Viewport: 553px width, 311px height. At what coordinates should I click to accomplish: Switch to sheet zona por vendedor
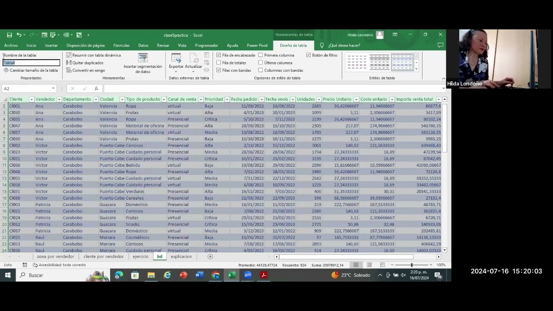55,257
